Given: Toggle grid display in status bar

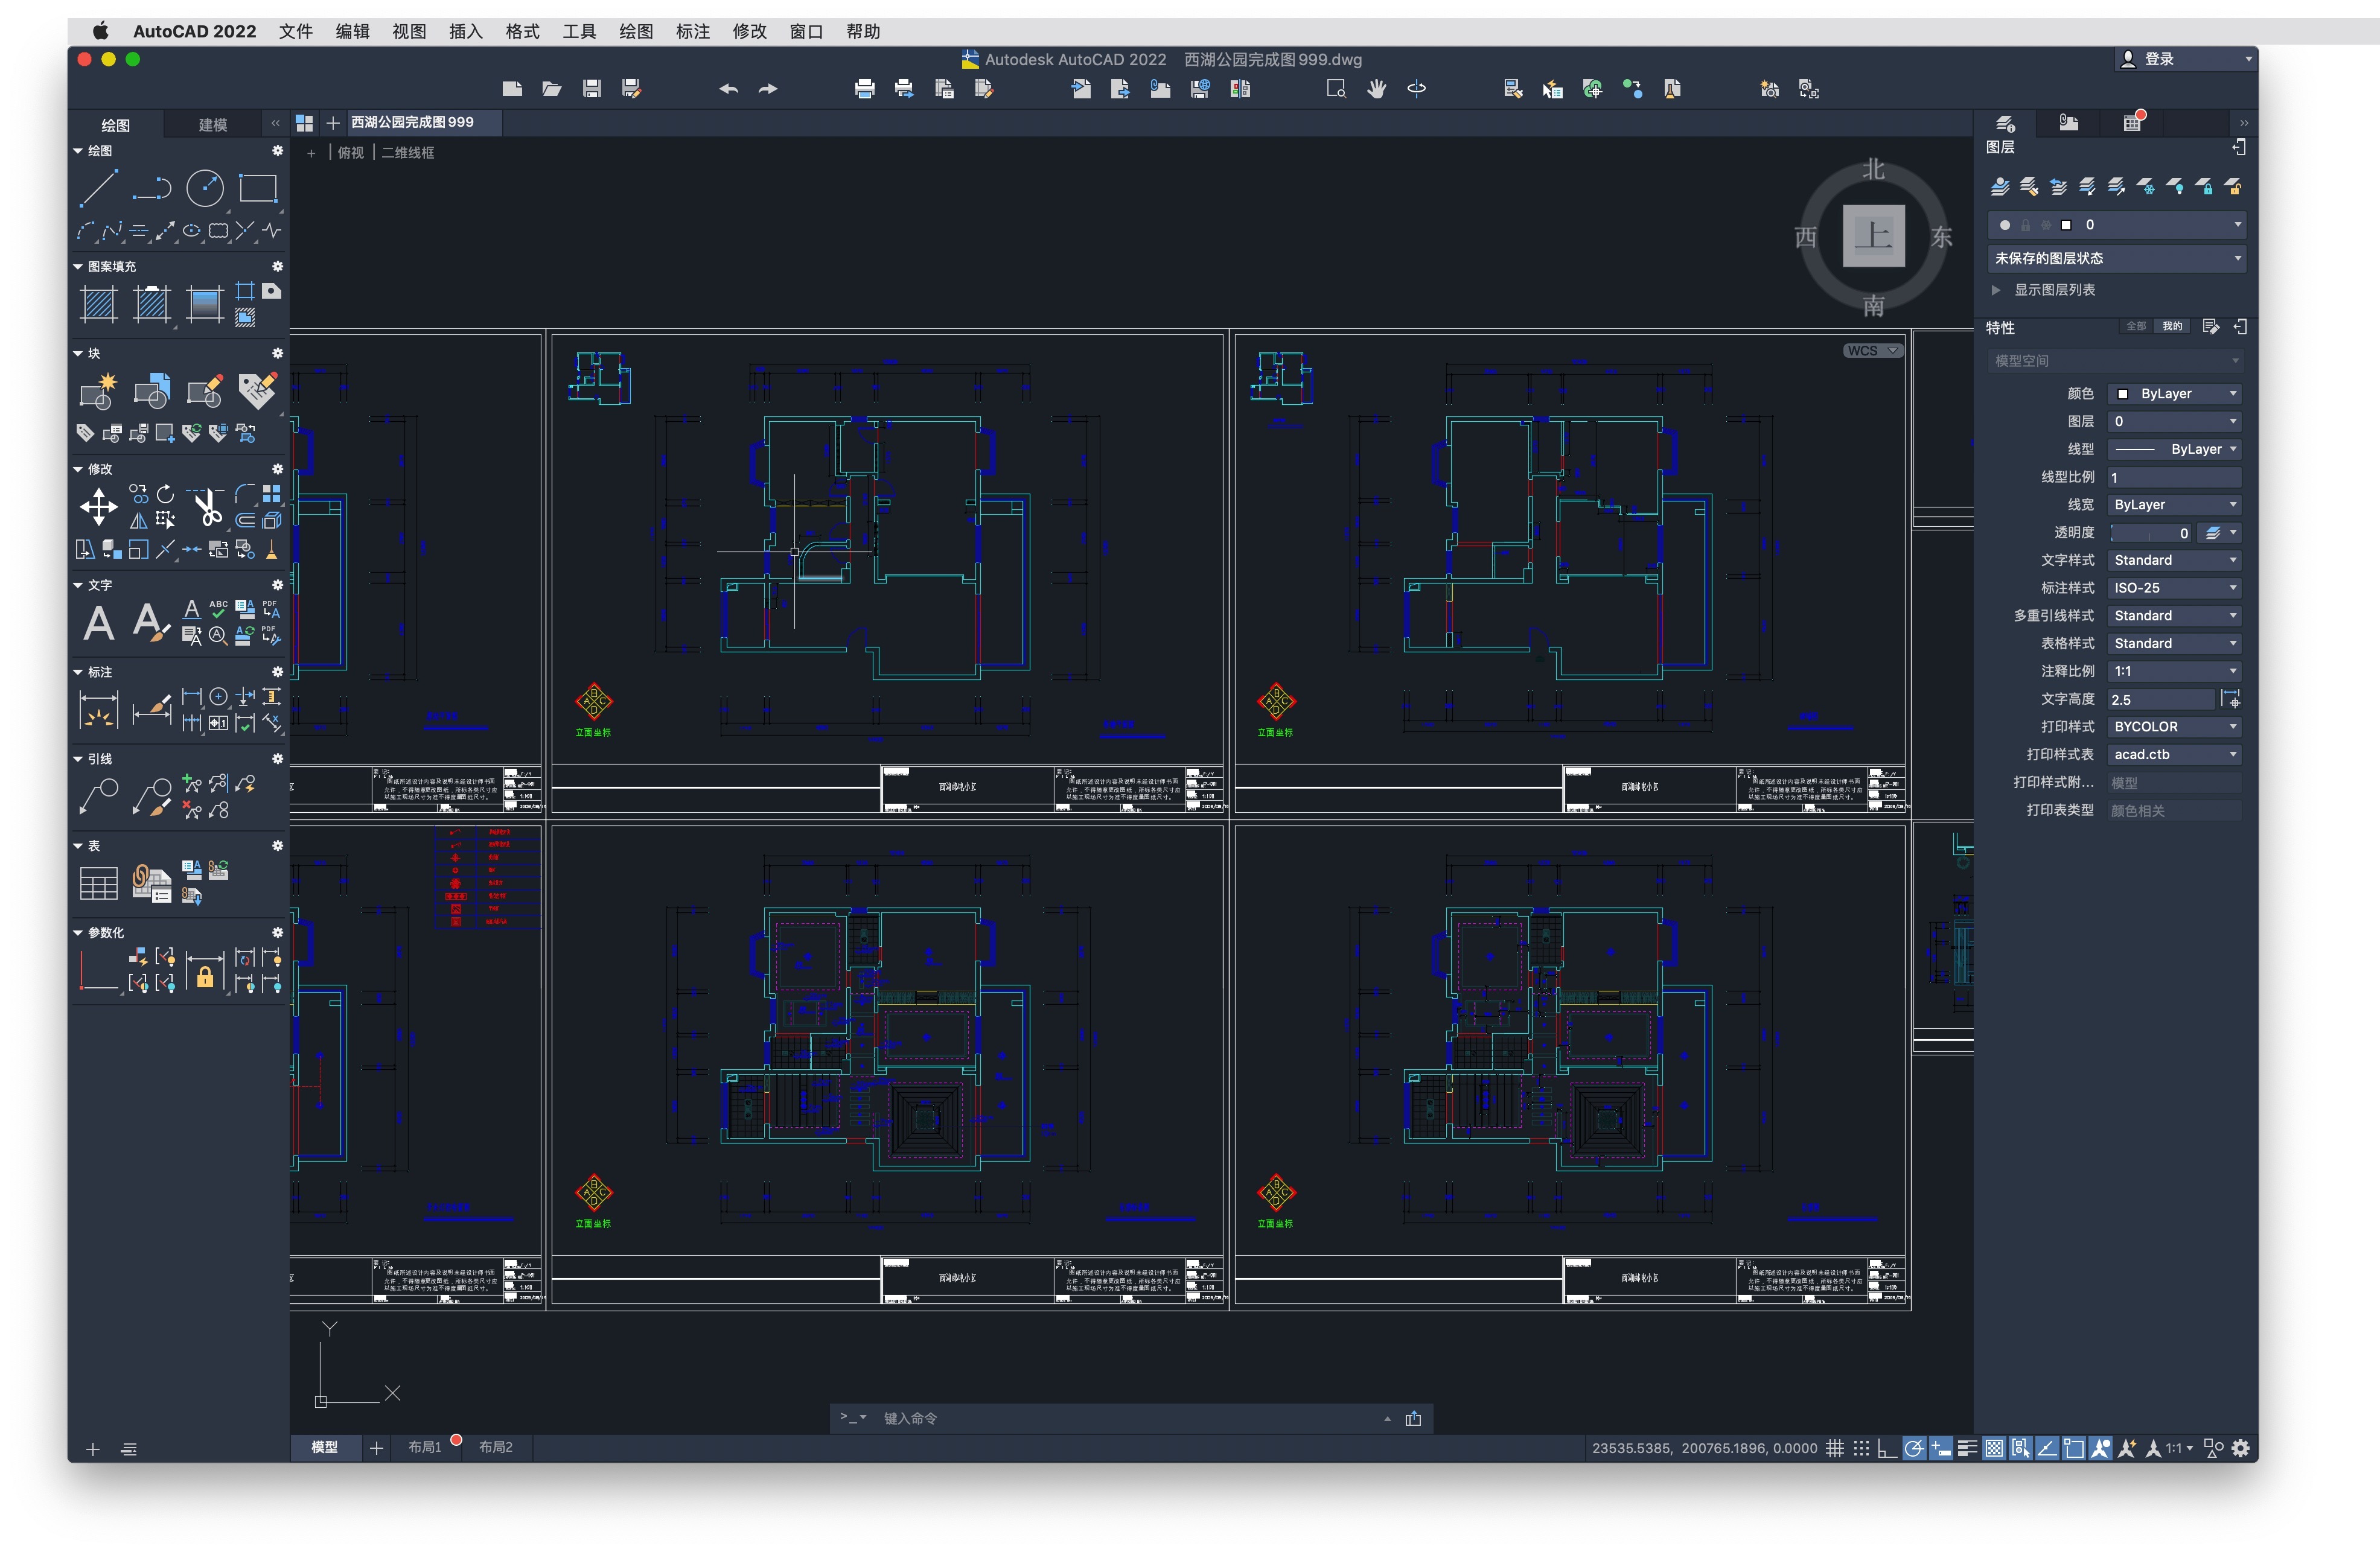Looking at the screenshot, I should [x=1834, y=1448].
